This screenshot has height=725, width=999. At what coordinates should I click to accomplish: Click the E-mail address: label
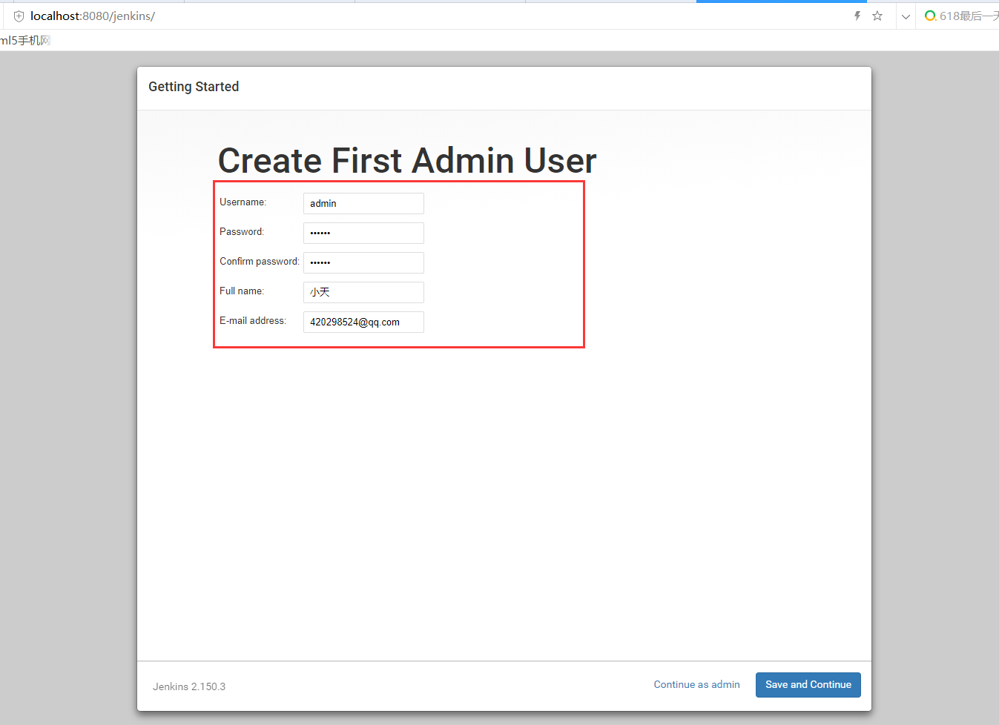(x=253, y=320)
